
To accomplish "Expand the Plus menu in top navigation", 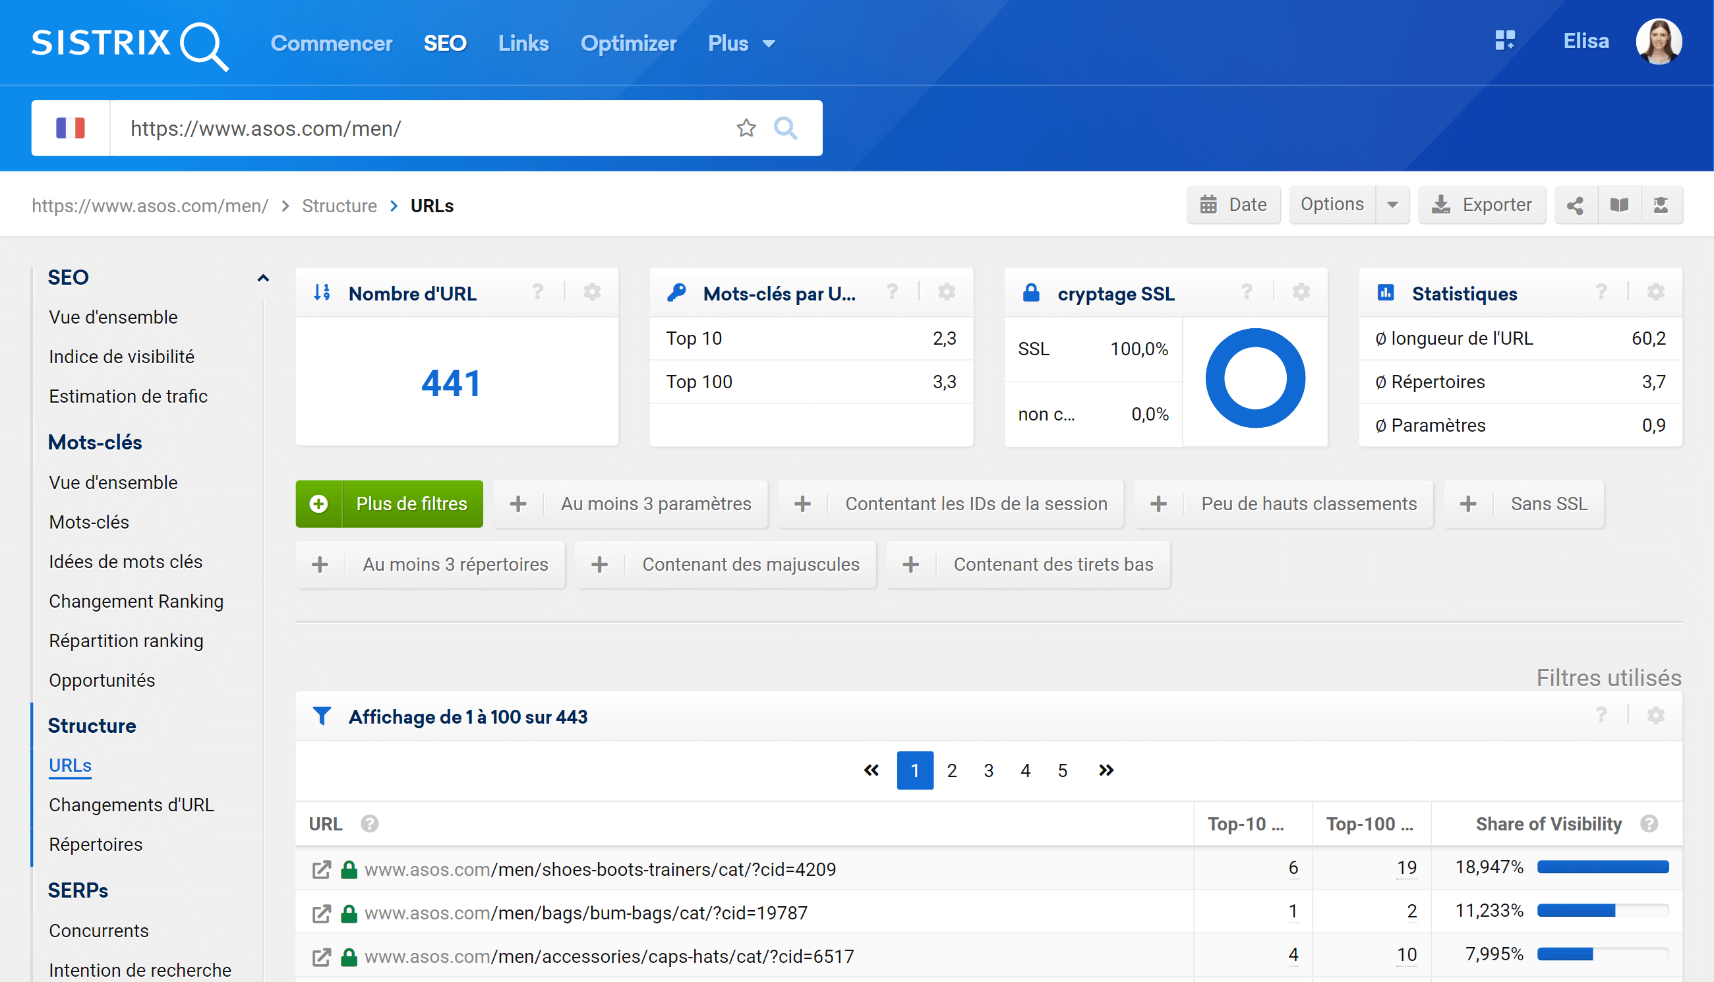I will click(742, 43).
